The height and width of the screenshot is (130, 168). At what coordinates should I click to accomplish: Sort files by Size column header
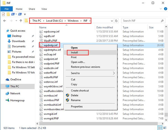(151, 28)
